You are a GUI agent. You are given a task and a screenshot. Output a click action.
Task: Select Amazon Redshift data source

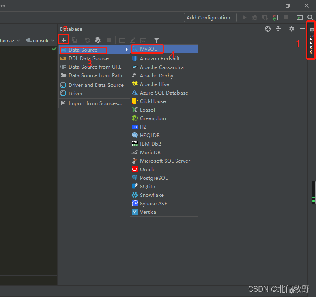pyautogui.click(x=164, y=59)
